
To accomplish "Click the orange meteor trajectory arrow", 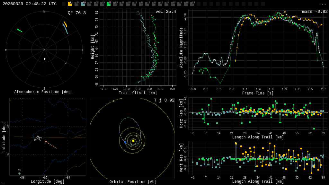I will click(50, 145).
